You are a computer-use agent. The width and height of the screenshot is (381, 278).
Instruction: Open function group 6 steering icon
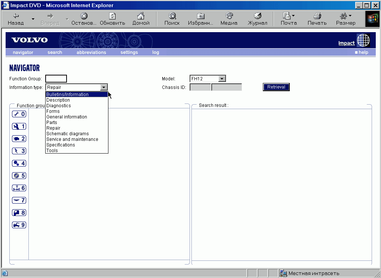19,188
